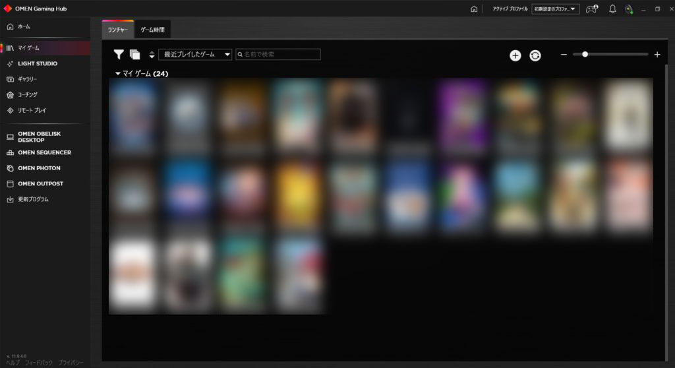Click the filter funnel icon

pos(119,55)
